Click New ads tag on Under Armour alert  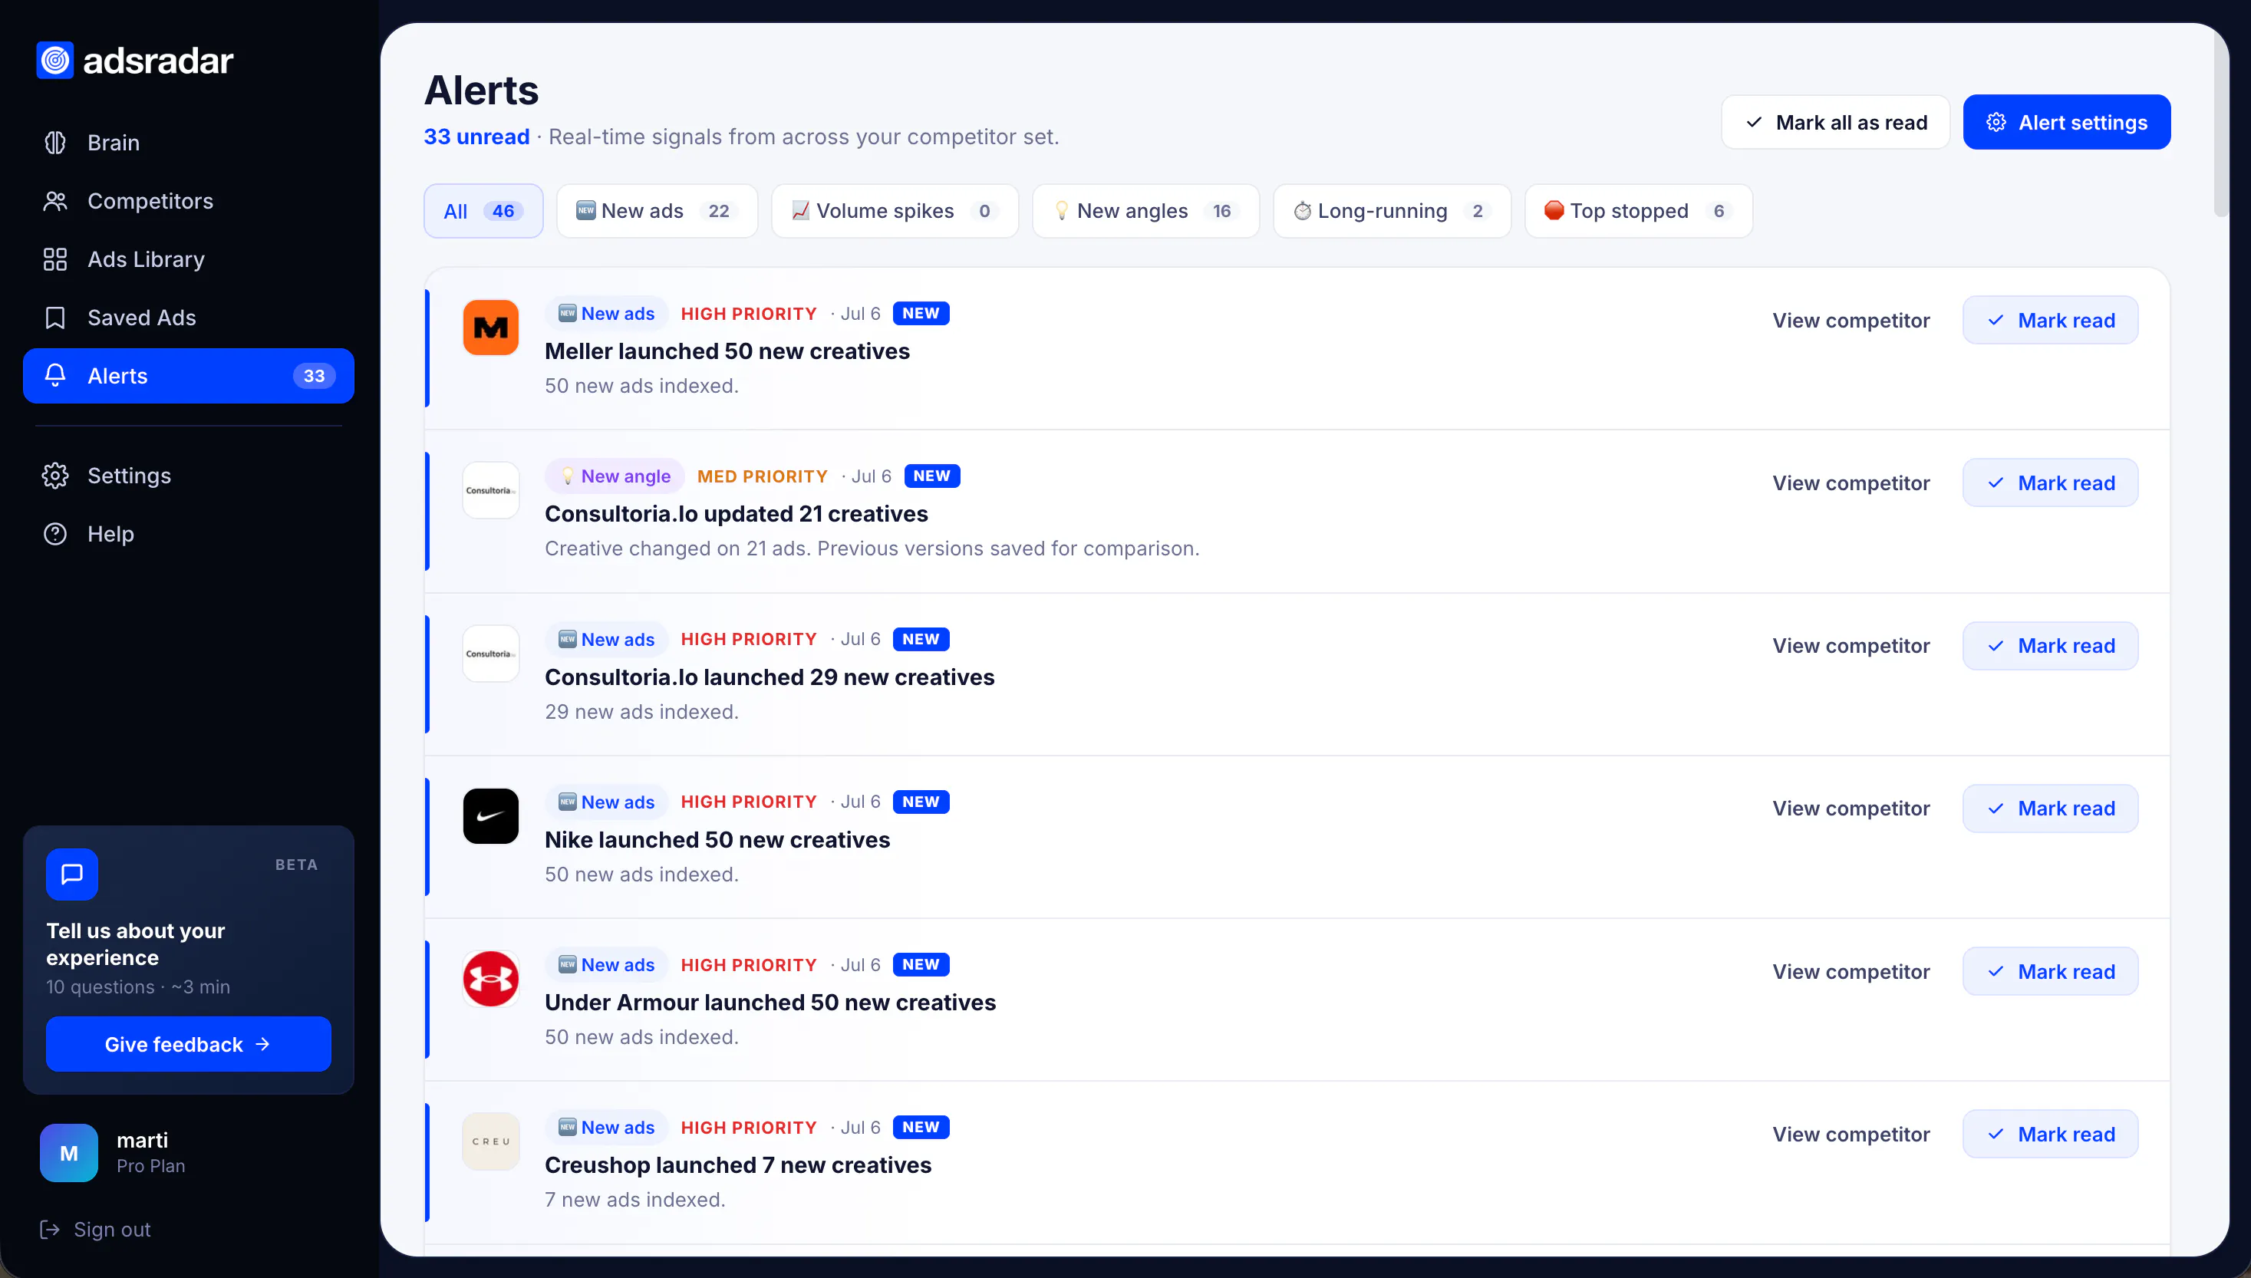[x=606, y=965]
